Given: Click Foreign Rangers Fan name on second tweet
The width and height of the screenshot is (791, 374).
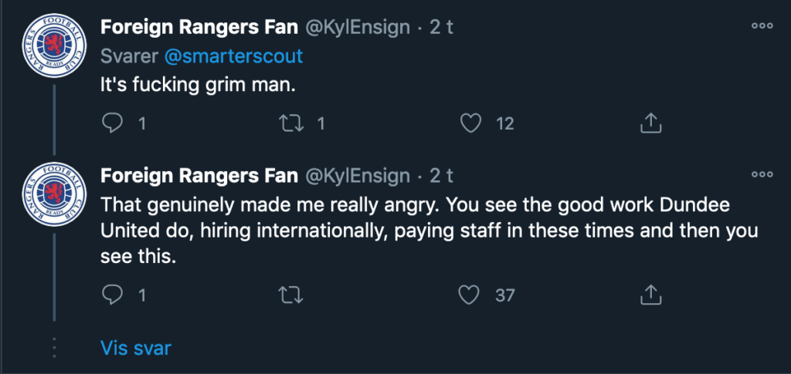Looking at the screenshot, I should [x=199, y=176].
